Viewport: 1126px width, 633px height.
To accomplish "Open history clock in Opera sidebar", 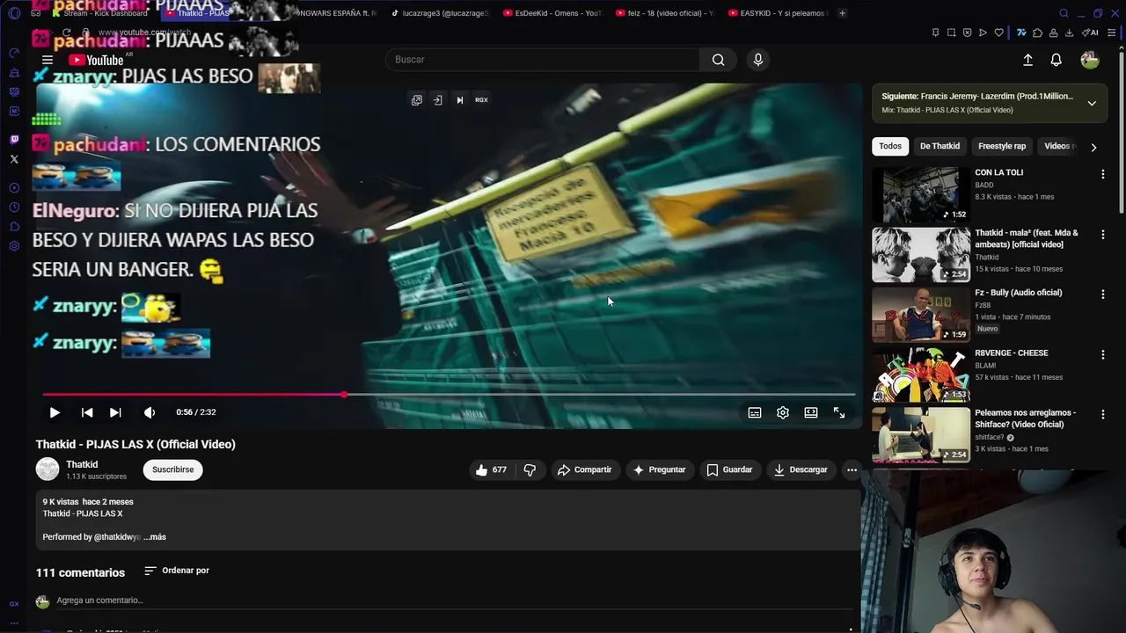I will 14,207.
